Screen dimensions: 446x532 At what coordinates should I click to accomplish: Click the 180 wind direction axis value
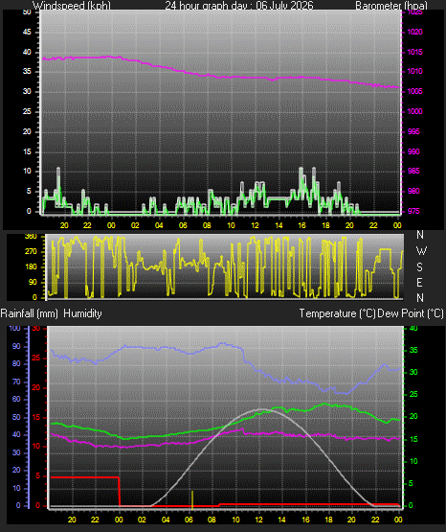[x=31, y=266]
